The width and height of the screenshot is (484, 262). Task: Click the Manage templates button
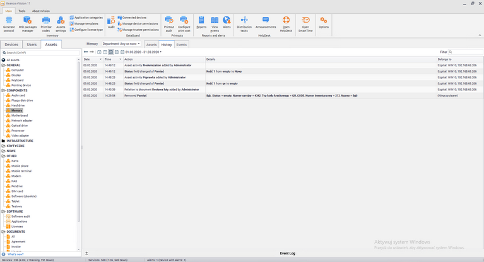tap(86, 23)
